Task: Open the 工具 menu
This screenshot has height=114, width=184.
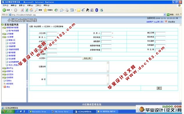Action: tap(38, 6)
